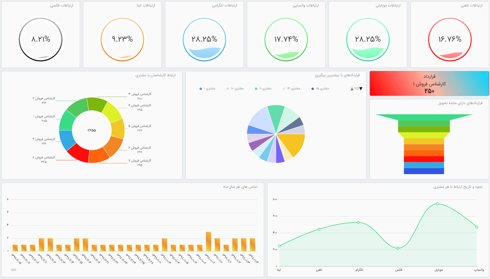Click the تلگرام data point on line chart
Image resolution: width=490 pixels, height=279 pixels.
tap(358, 222)
